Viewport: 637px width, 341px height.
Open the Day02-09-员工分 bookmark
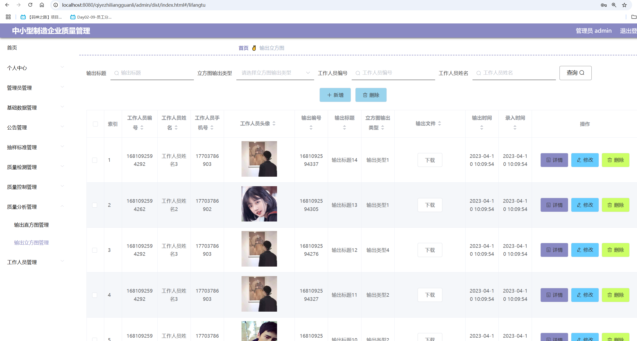tap(91, 17)
